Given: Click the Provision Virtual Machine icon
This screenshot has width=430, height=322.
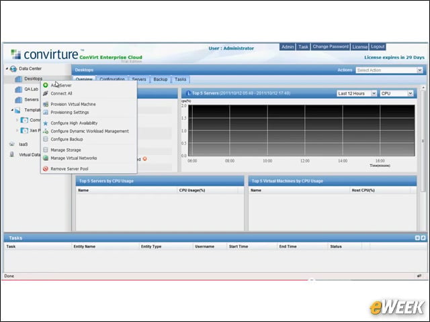Looking at the screenshot, I should click(x=46, y=105).
